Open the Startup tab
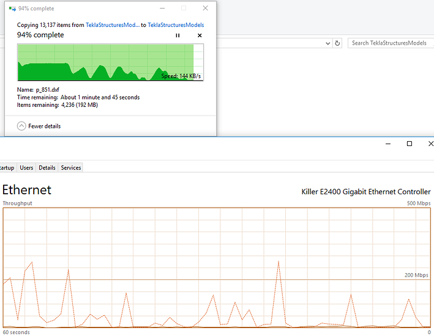Image resolution: width=434 pixels, height=336 pixels. pos(7,167)
